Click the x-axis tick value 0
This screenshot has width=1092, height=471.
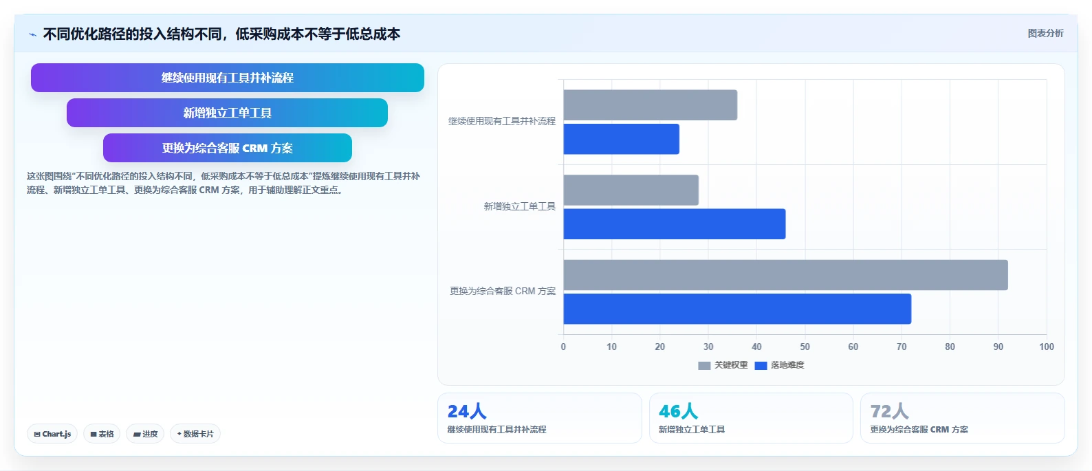pos(563,347)
